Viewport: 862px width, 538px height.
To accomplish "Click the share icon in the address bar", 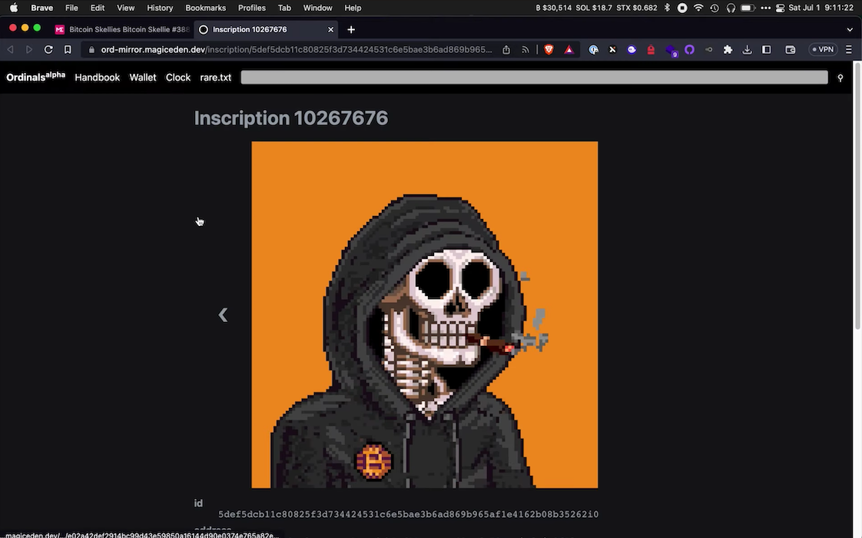I will point(506,49).
